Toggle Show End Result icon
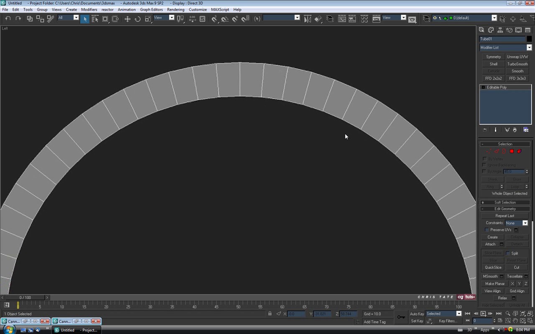The width and height of the screenshot is (535, 334). 496,130
